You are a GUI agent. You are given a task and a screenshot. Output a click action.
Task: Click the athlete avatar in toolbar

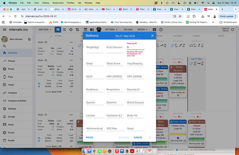[x=99, y=29]
